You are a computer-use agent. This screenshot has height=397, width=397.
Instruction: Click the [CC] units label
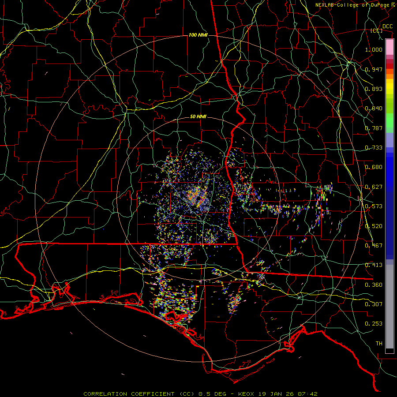tap(376, 31)
